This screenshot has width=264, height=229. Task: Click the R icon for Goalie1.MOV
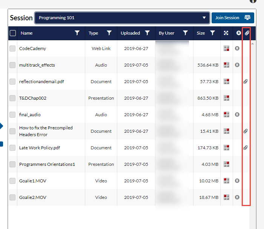point(237,181)
